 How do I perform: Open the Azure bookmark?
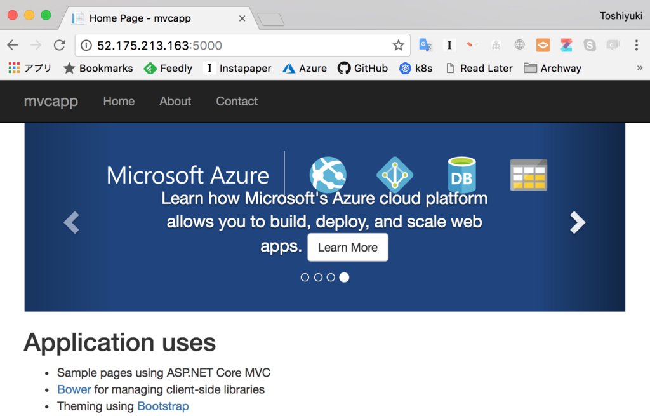pos(305,68)
